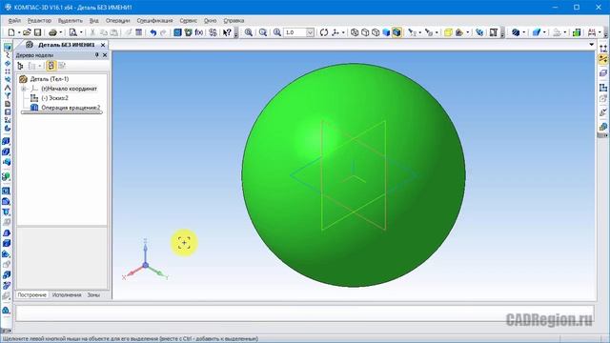The image size is (610, 343).
Task: Switch to the Исполнения tab
Action: click(67, 295)
